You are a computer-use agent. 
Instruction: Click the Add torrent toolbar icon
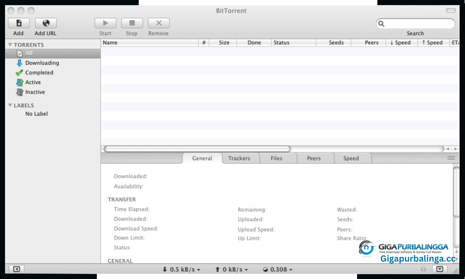(x=19, y=23)
